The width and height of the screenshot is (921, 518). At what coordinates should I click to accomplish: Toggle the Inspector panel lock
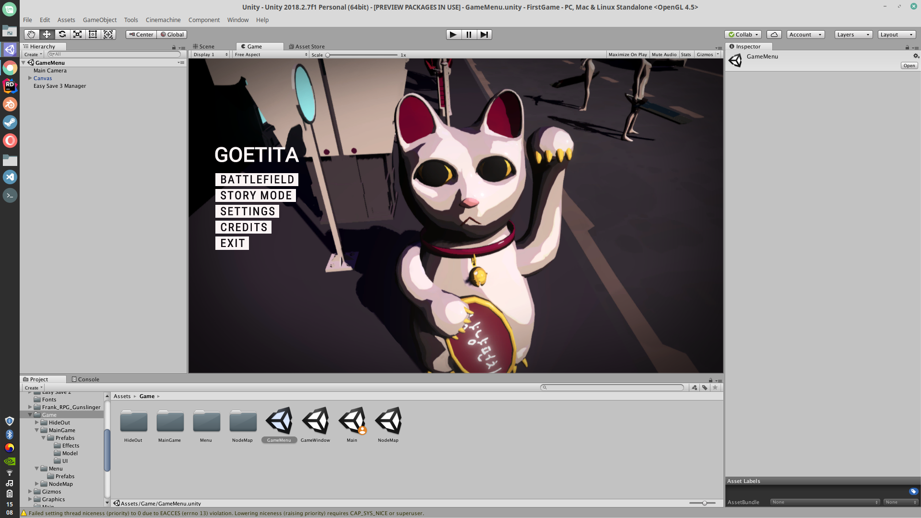tap(907, 47)
